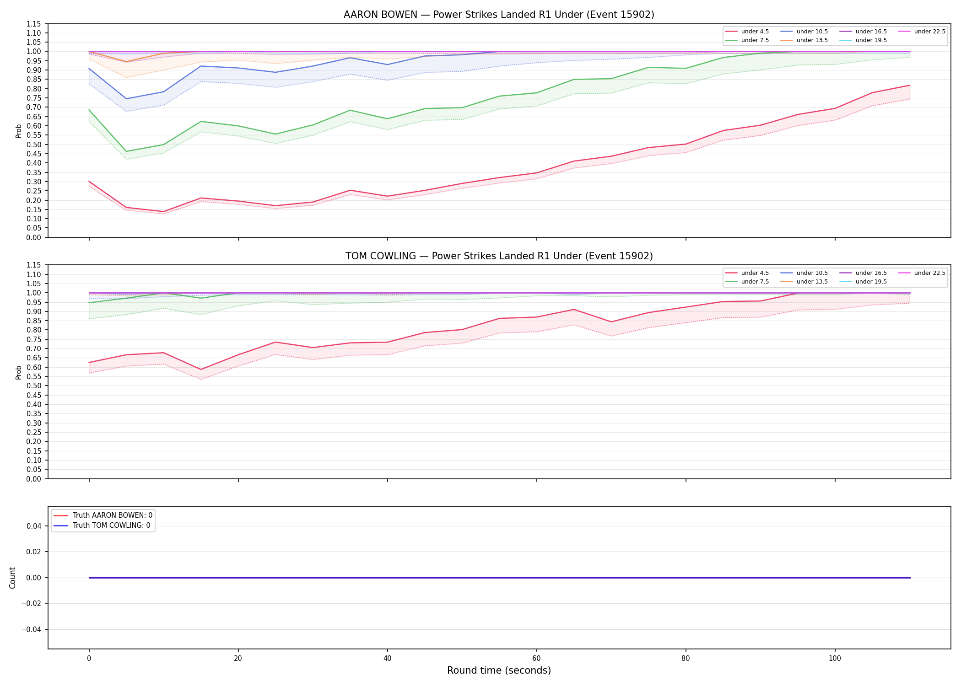Click the 'Prob' y-axis label of Aaron Bowen chart
Viewport: 961px width, 686px height.
(18, 131)
